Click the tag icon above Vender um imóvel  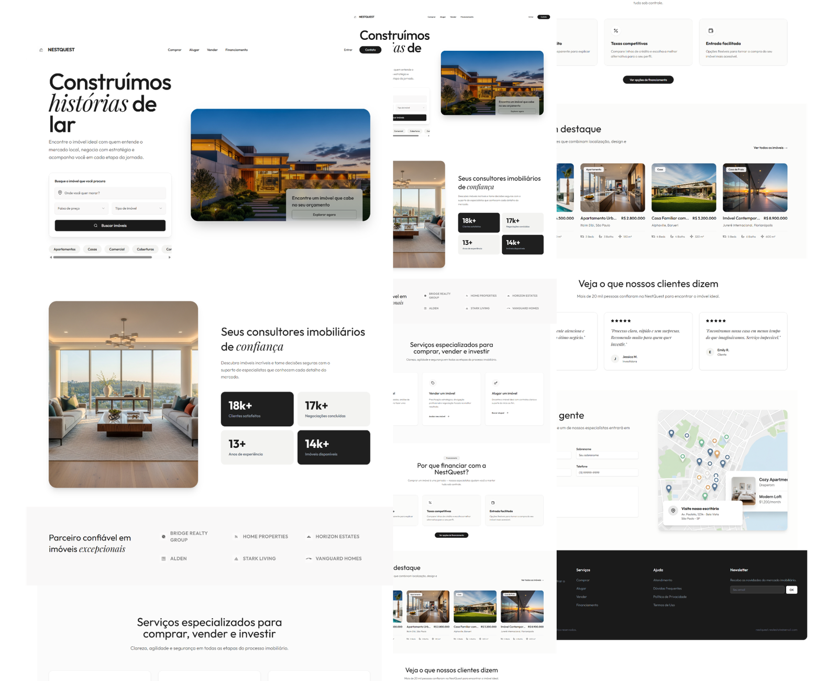click(x=433, y=383)
